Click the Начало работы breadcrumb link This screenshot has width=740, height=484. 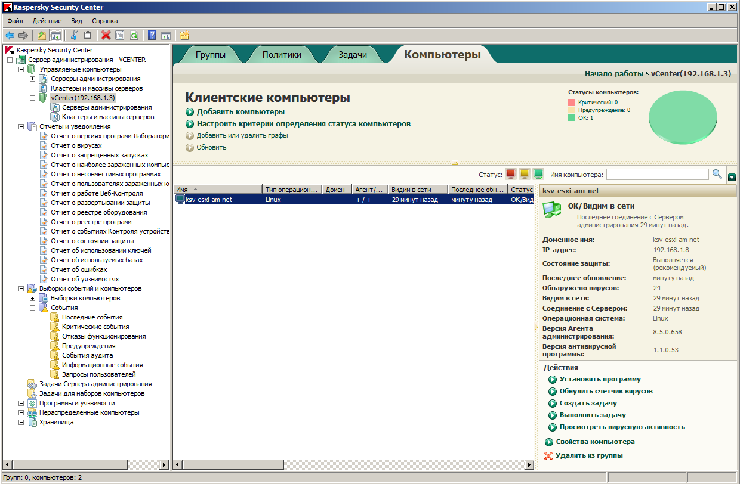[614, 74]
